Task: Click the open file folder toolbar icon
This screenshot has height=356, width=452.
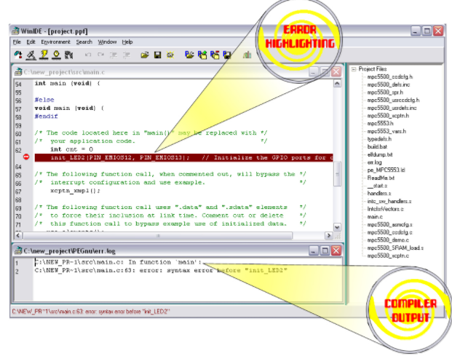Action: [x=146, y=55]
